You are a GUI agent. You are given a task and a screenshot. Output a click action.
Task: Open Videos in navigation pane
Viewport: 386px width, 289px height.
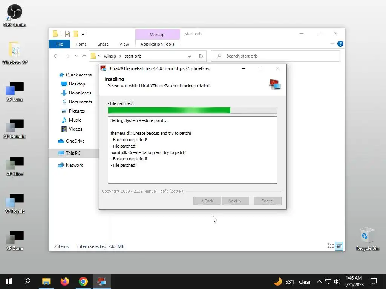tap(71, 129)
